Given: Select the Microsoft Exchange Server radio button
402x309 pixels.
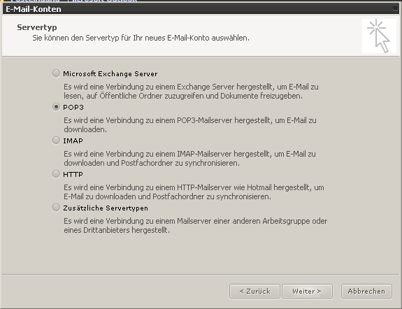Looking at the screenshot, I should [56, 73].
